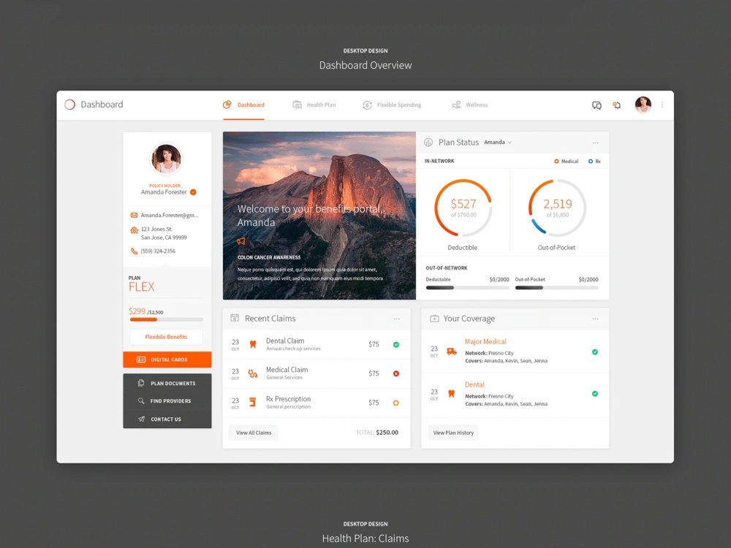Click the Colon Cancer Awareness heading
The width and height of the screenshot is (731, 548).
[269, 257]
